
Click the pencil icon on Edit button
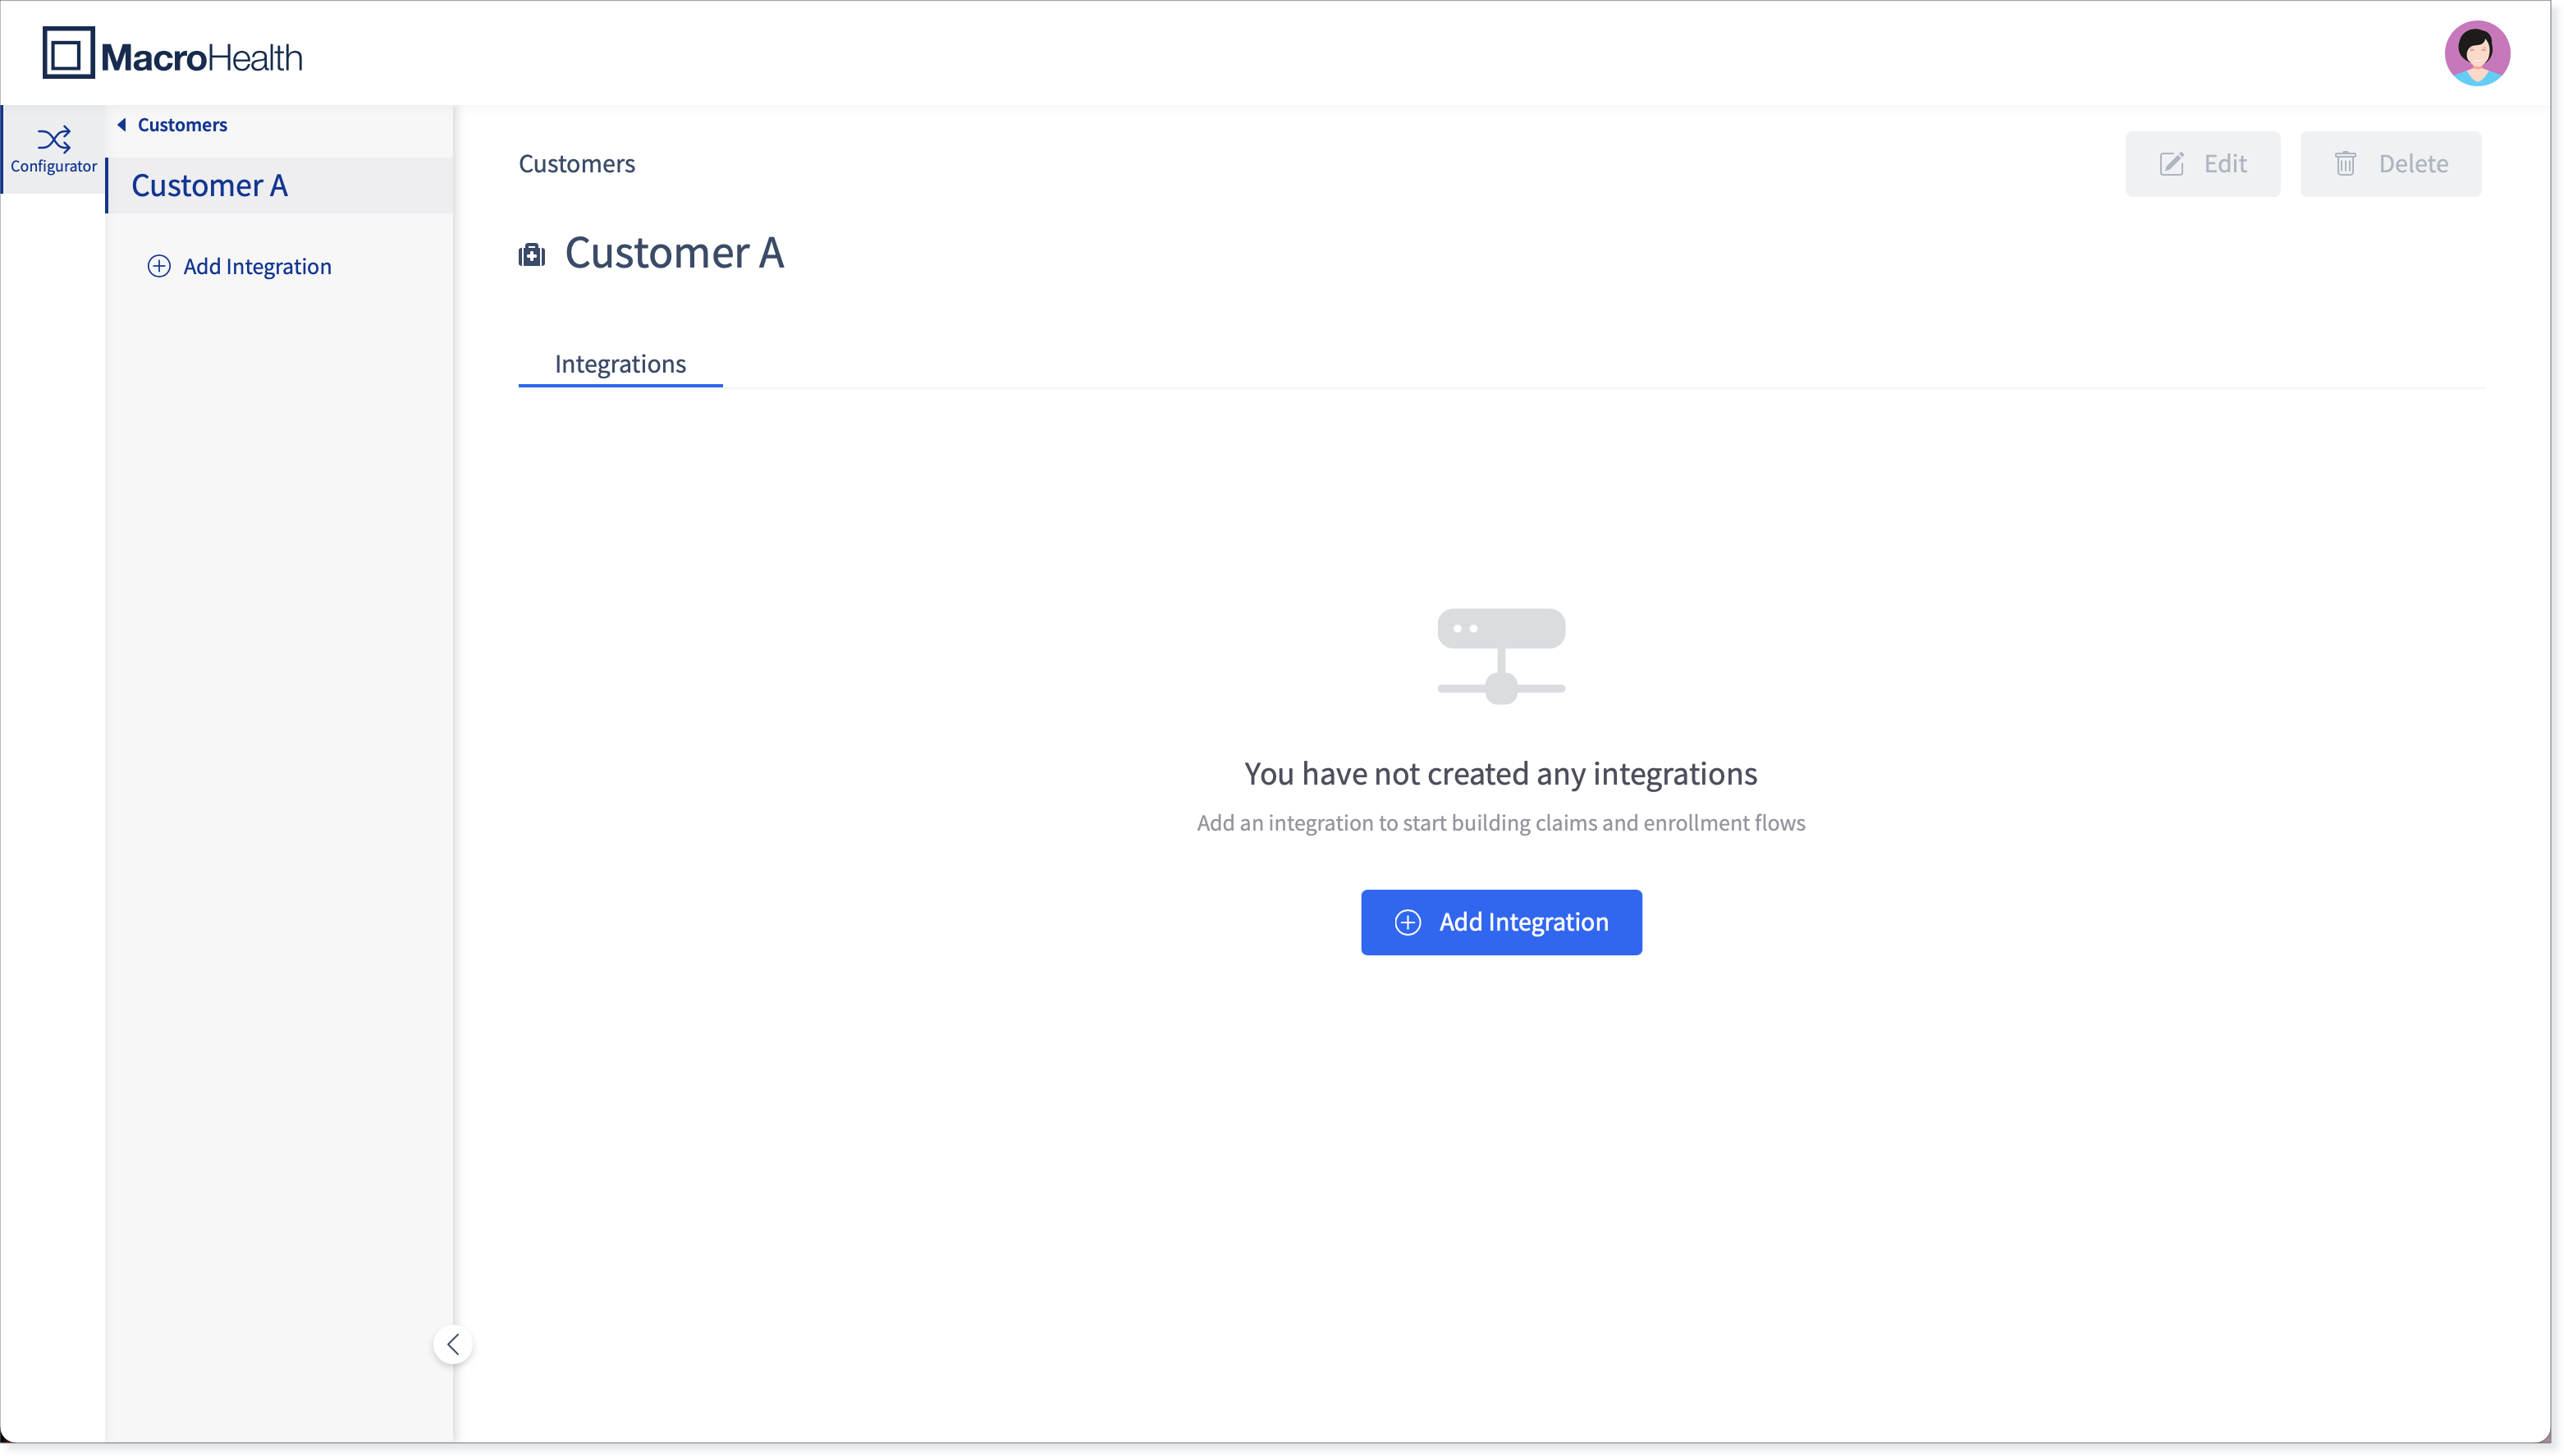(2171, 164)
